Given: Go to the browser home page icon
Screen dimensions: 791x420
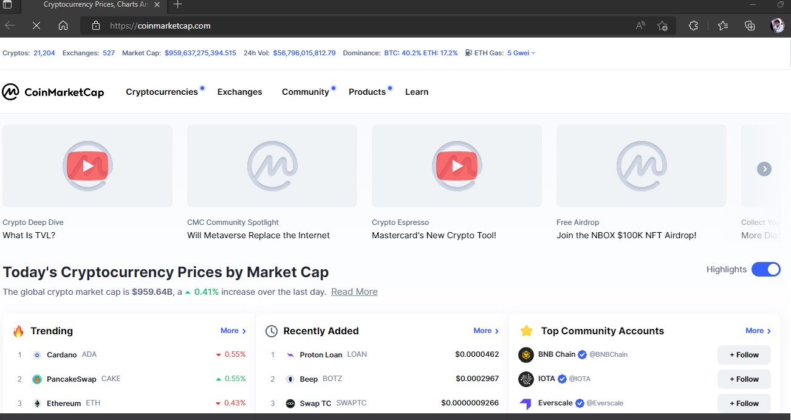Looking at the screenshot, I should pos(63,26).
